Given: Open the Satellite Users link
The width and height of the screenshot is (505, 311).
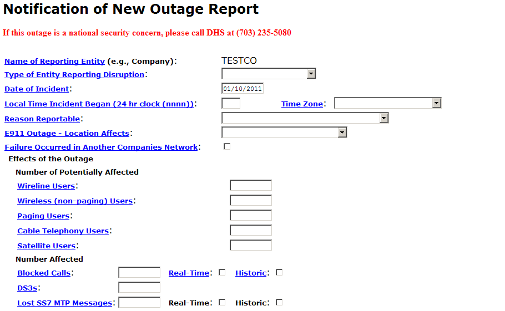Looking at the screenshot, I should click(x=47, y=246).
